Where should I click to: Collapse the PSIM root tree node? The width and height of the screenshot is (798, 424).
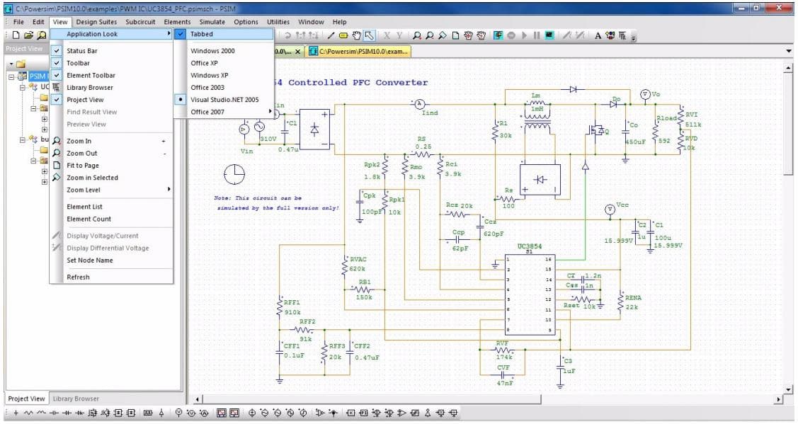pos(11,76)
